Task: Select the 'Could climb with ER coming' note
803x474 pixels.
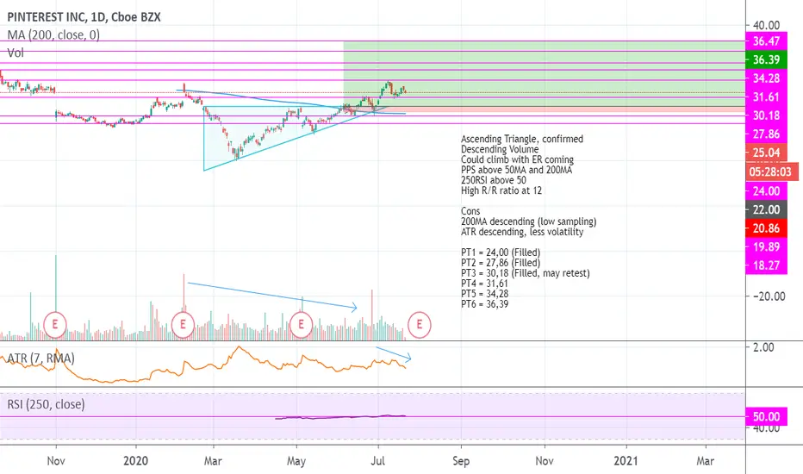Action: click(517, 159)
